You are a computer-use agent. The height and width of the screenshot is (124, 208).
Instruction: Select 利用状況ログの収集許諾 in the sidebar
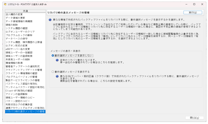point(20,104)
